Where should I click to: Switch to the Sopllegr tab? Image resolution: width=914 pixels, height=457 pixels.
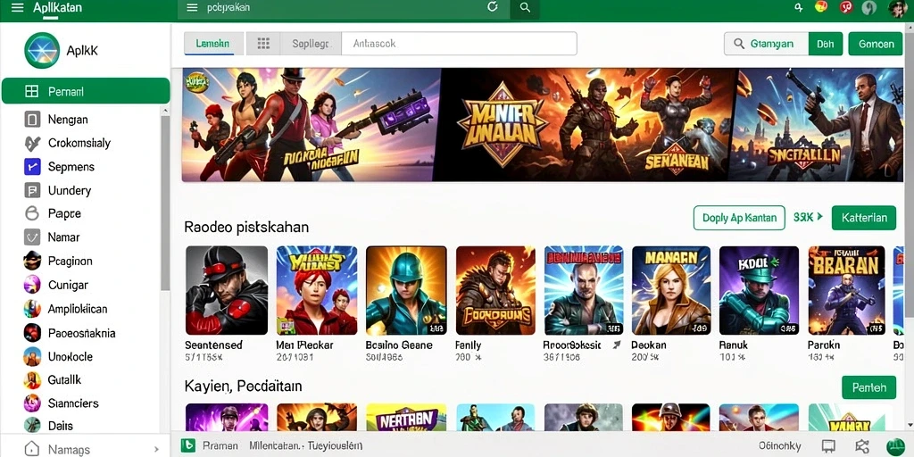point(311,44)
